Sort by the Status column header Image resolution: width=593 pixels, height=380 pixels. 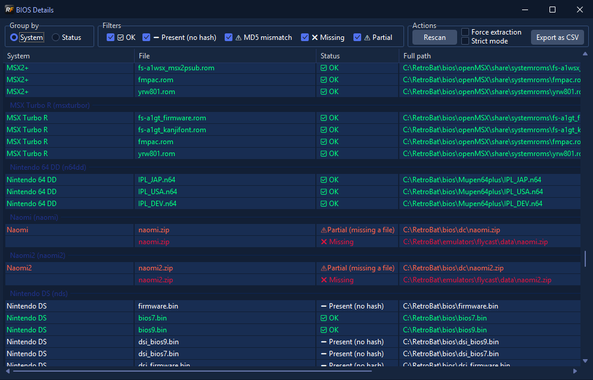358,55
